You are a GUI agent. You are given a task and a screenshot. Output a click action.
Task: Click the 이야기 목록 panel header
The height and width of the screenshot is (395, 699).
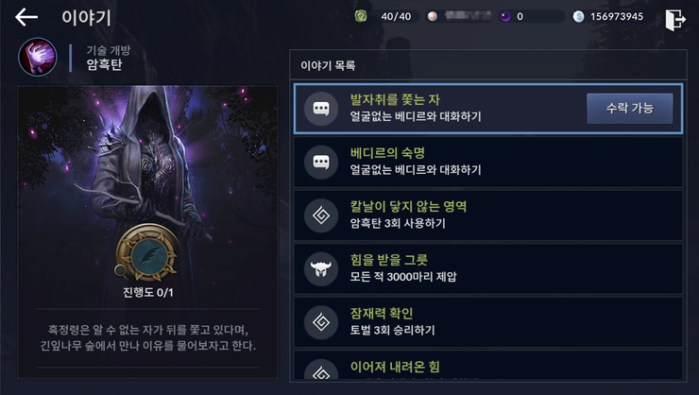pos(488,65)
